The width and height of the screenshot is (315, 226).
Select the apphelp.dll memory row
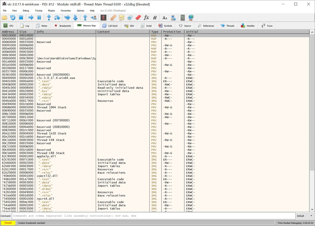click(155, 157)
